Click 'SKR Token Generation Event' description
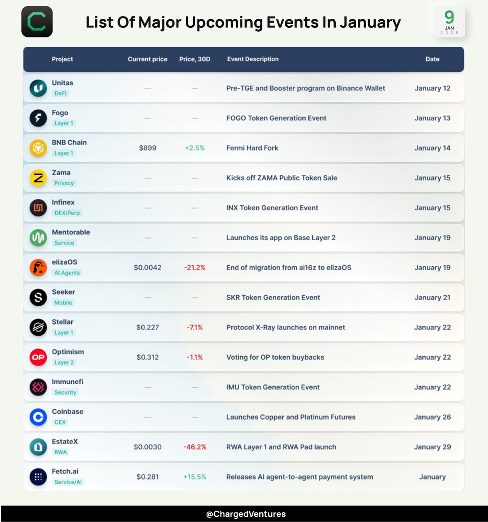 (273, 298)
